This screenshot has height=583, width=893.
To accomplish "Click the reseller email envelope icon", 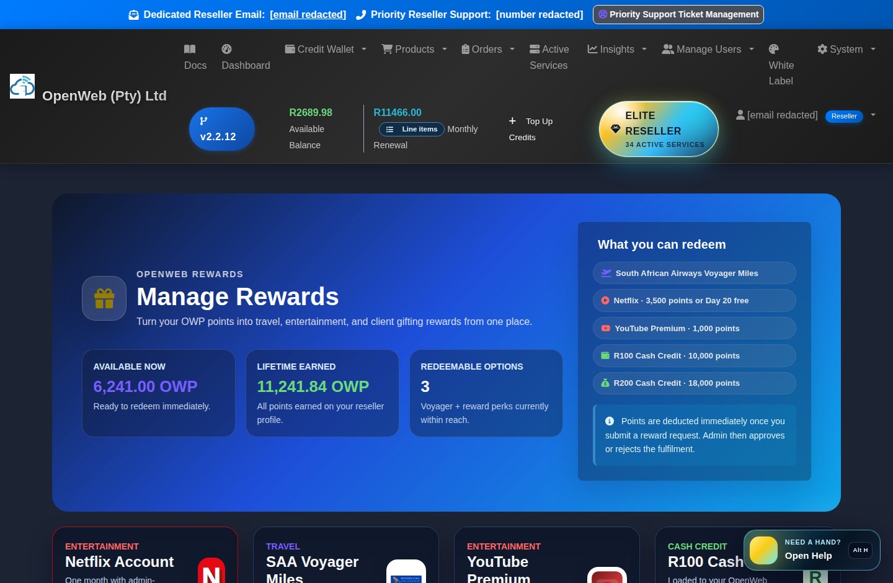I will 133,15.
